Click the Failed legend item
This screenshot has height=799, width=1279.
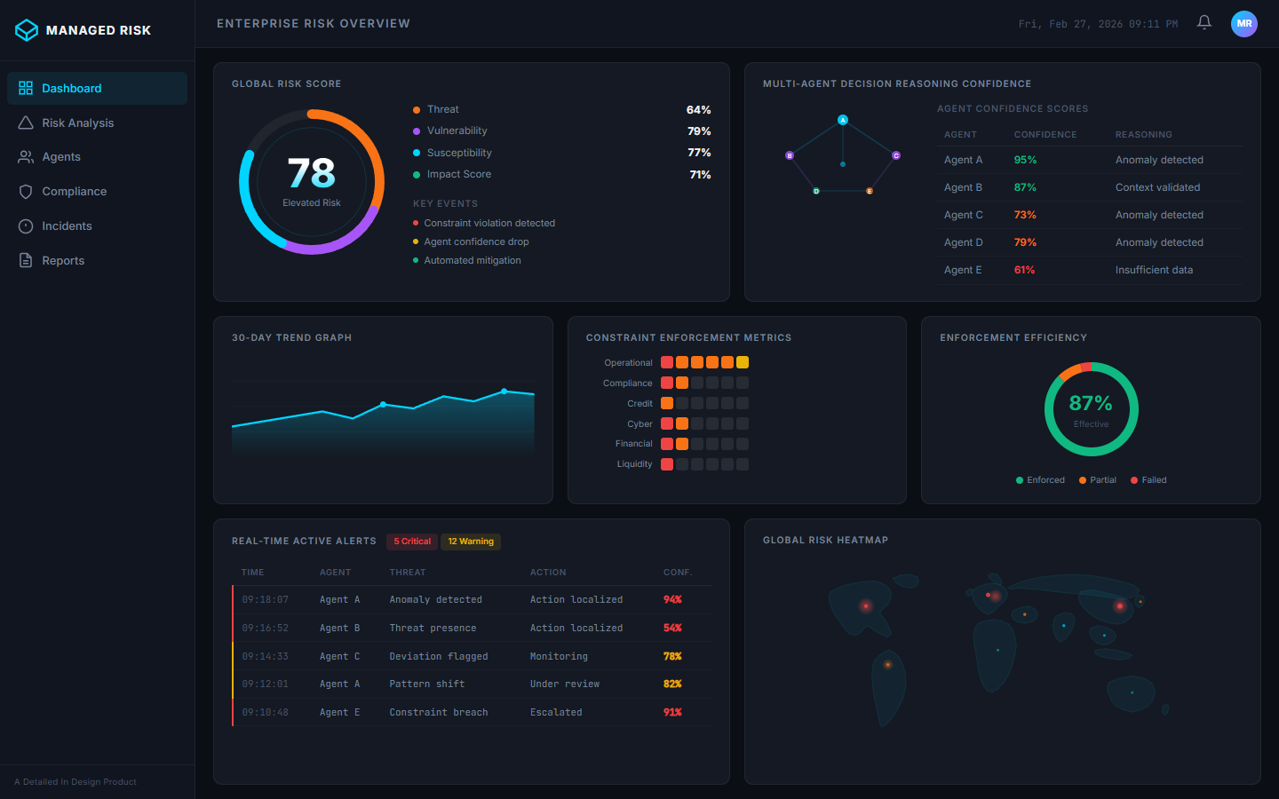tap(1148, 480)
